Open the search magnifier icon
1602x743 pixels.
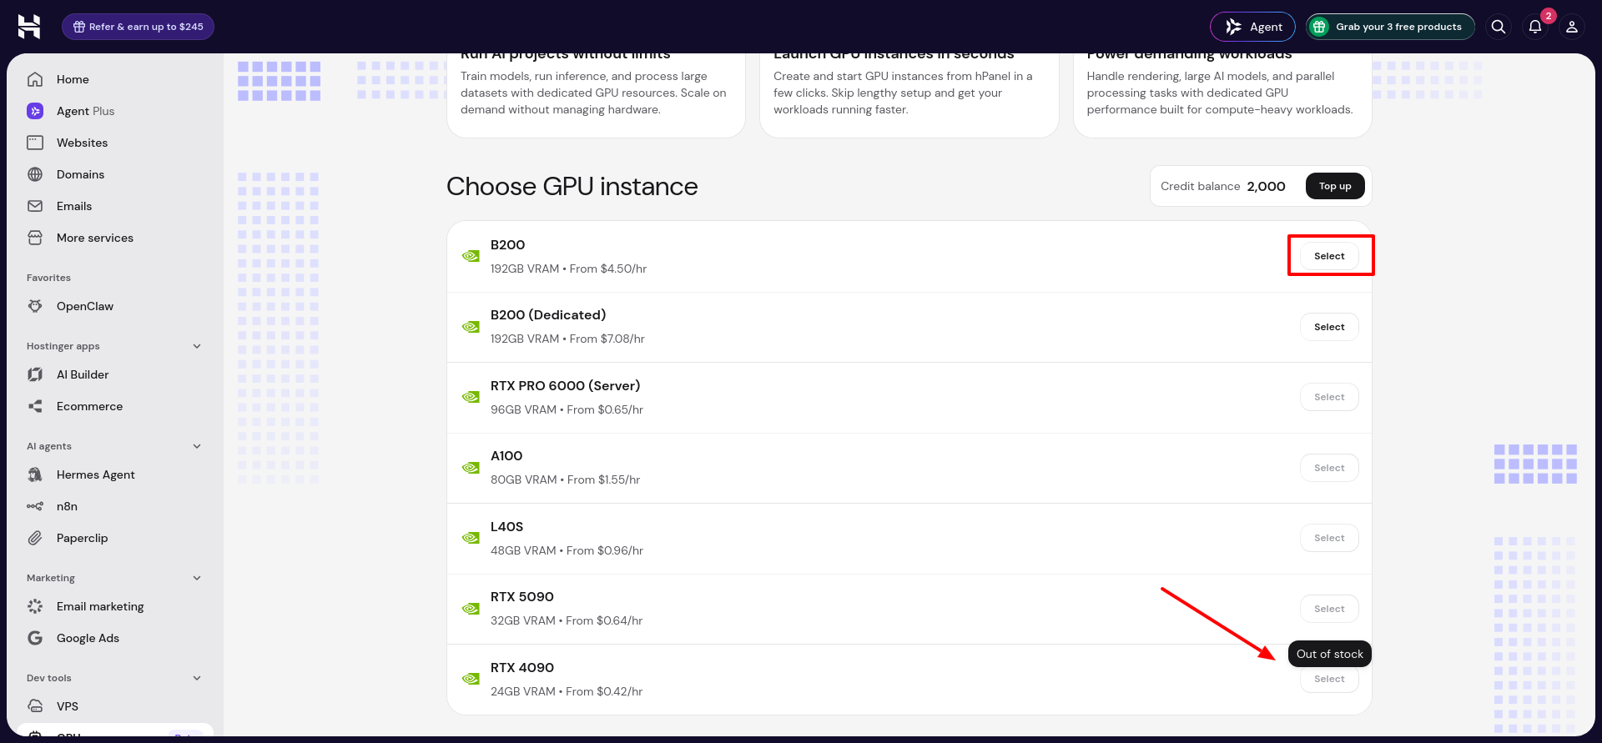click(1499, 27)
